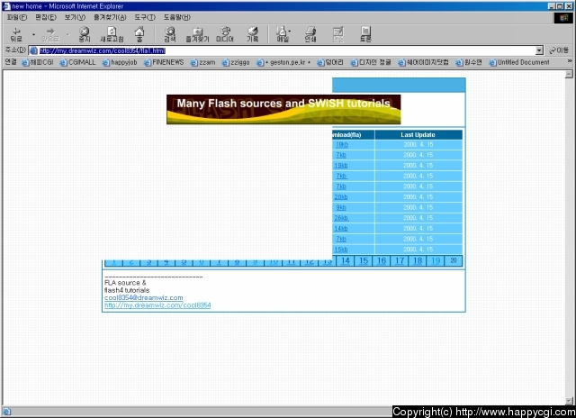Open the 디자인 정글 links bar shortcut

[371, 62]
